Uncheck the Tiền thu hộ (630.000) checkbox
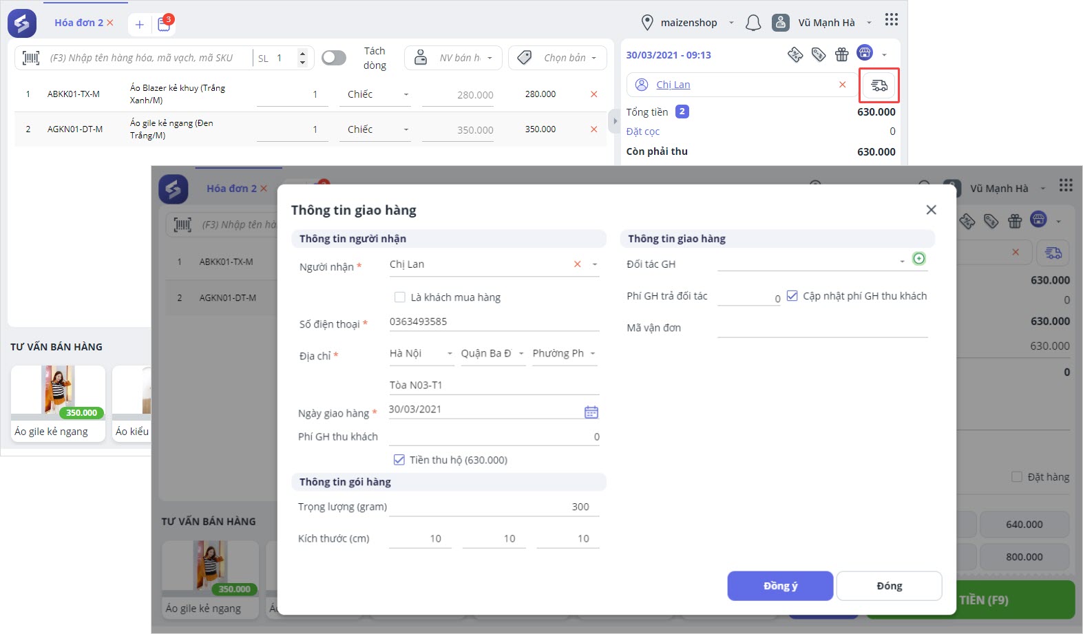The image size is (1083, 634). coord(399,460)
